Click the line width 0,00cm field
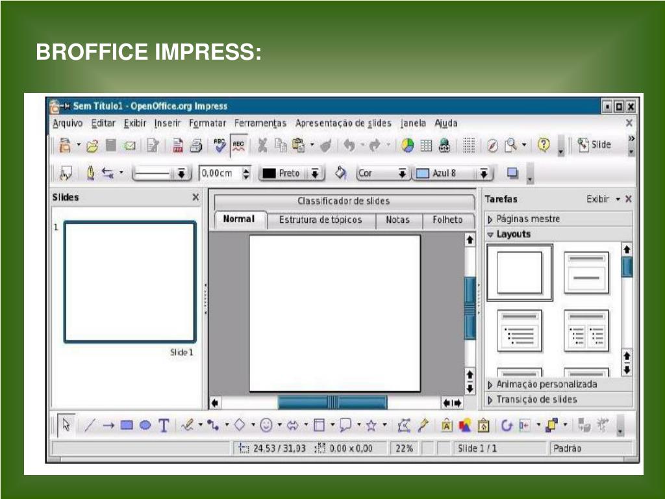 pos(220,173)
